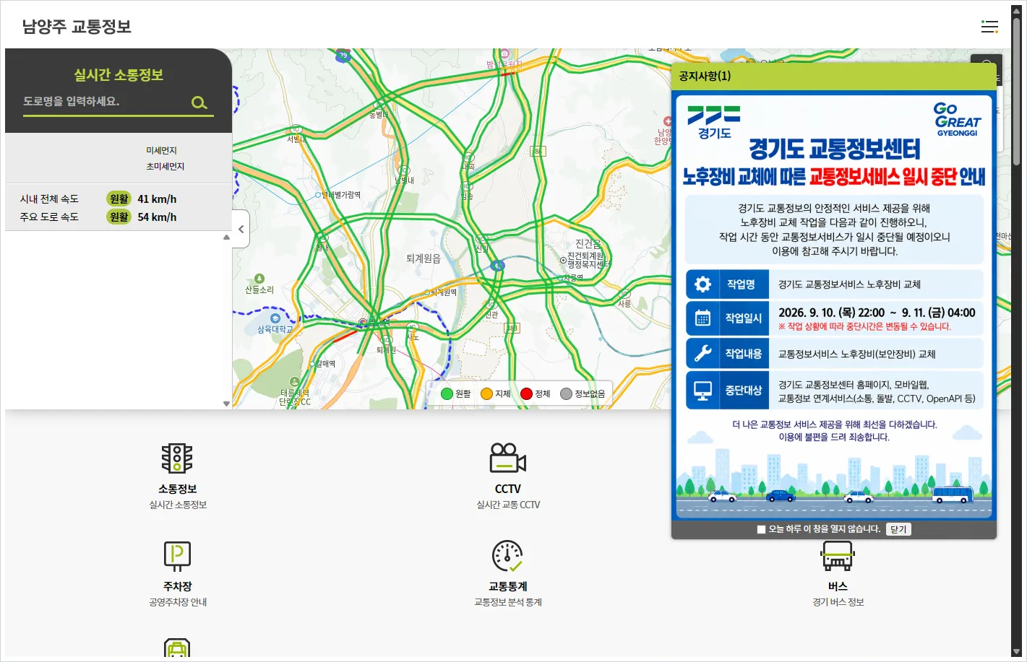Viewport: 1027px width, 662px height.
Task: Open the 버스 bus icon
Action: pos(838,556)
